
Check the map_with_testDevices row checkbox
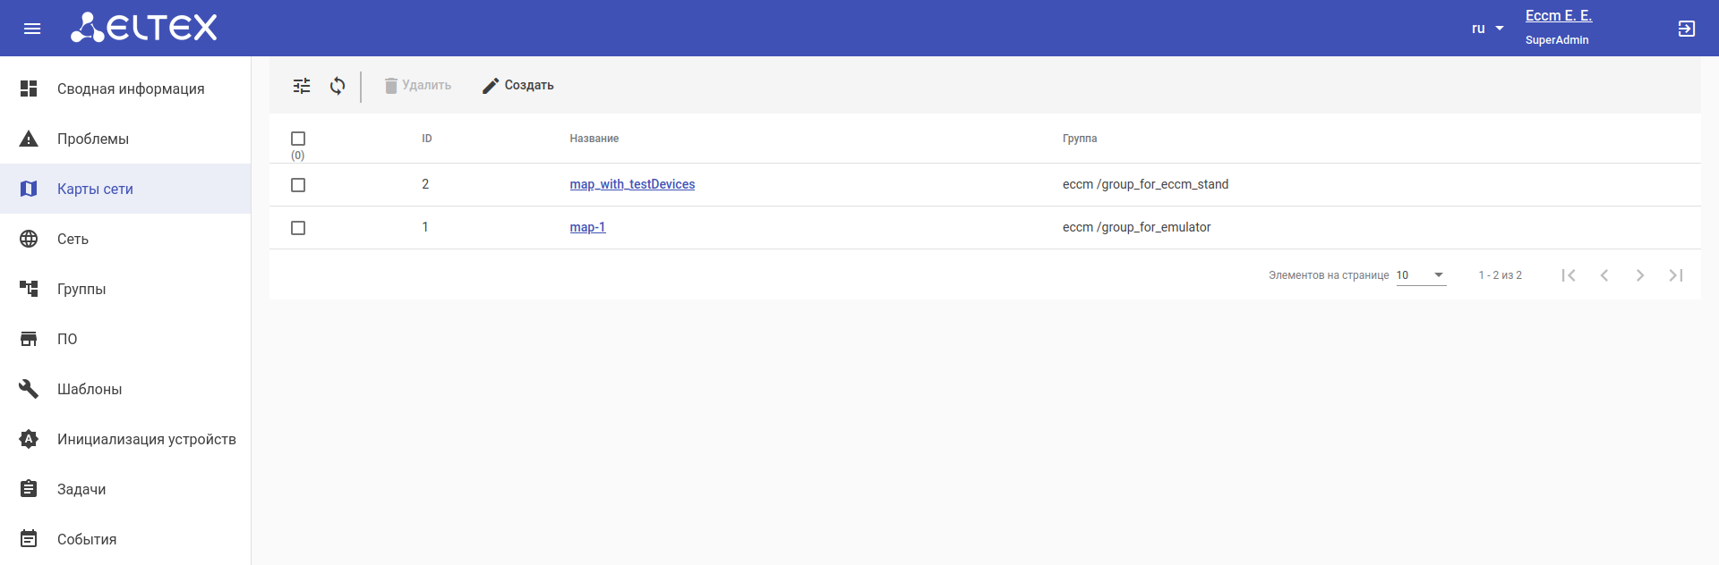click(x=298, y=185)
